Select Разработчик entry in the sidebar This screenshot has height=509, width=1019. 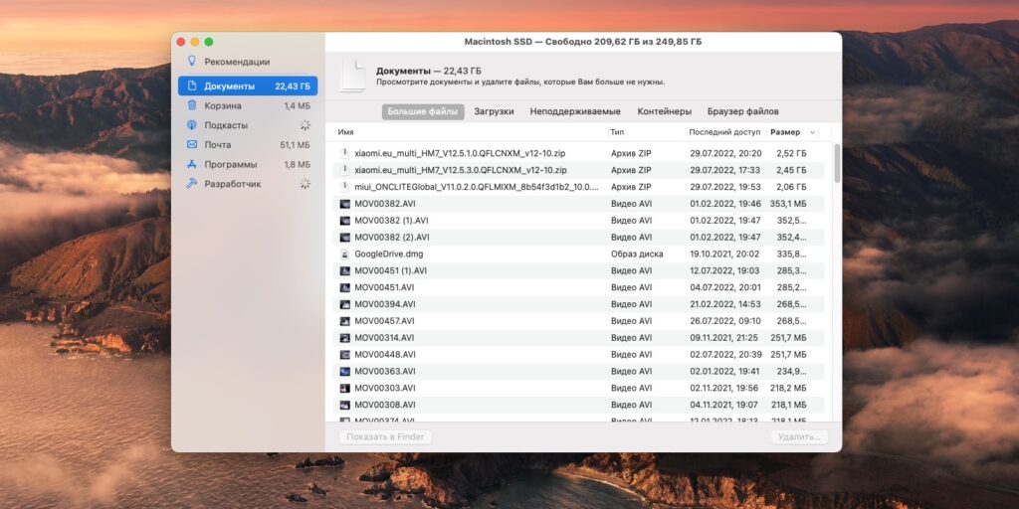point(248,184)
